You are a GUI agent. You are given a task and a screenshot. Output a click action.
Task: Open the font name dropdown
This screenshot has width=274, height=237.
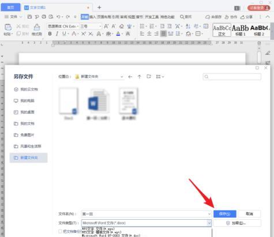(x=78, y=26)
